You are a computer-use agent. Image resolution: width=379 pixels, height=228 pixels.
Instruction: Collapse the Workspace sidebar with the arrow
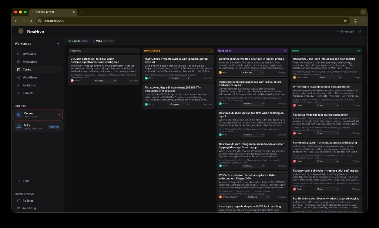(x=58, y=44)
